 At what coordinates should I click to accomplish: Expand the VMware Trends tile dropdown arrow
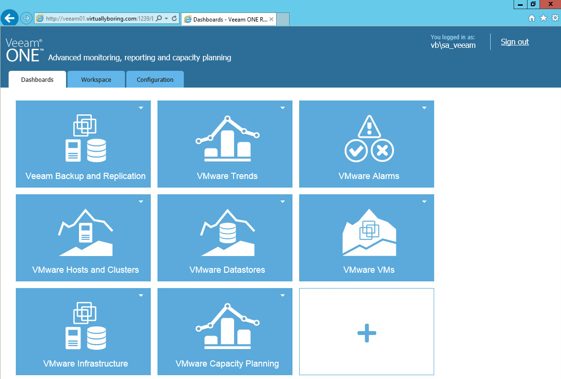282,108
